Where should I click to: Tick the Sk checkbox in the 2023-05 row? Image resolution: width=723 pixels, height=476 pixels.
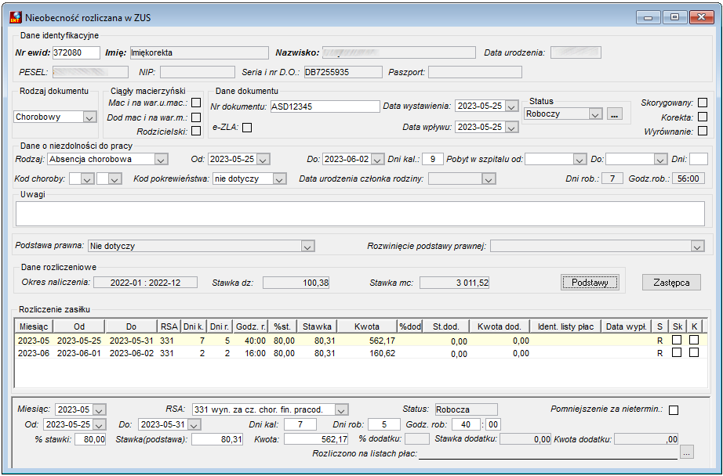(x=677, y=341)
